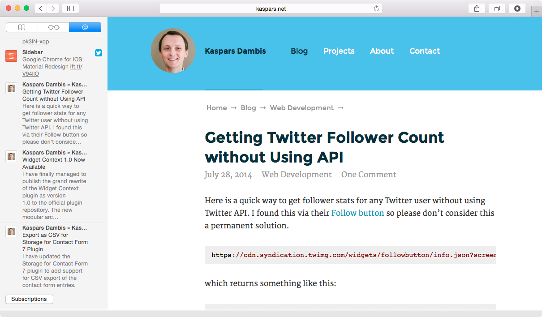Click the Web Development category link under title
This screenshot has height=317, width=542.
coord(297,175)
